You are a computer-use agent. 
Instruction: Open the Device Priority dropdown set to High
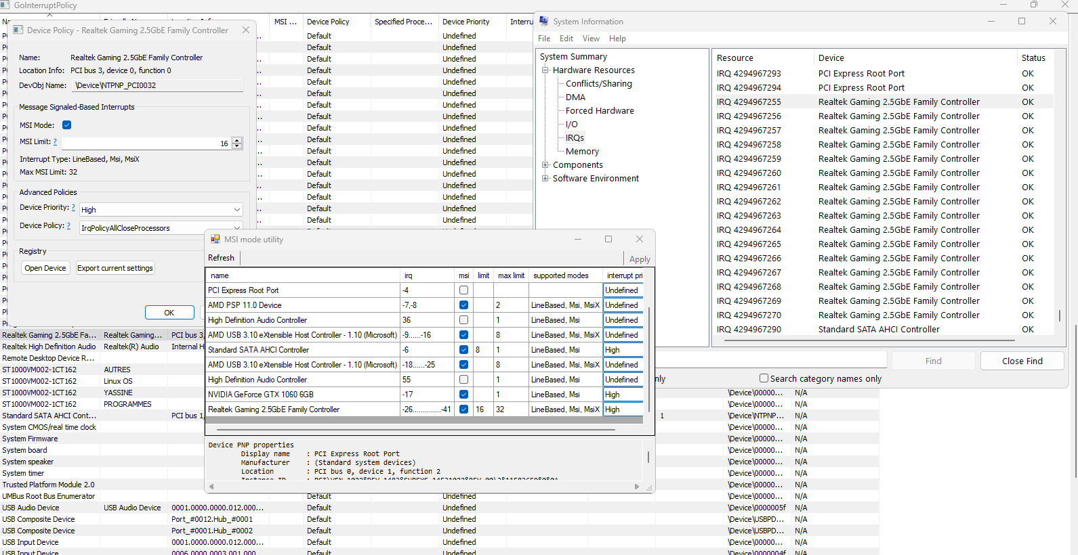click(x=161, y=210)
